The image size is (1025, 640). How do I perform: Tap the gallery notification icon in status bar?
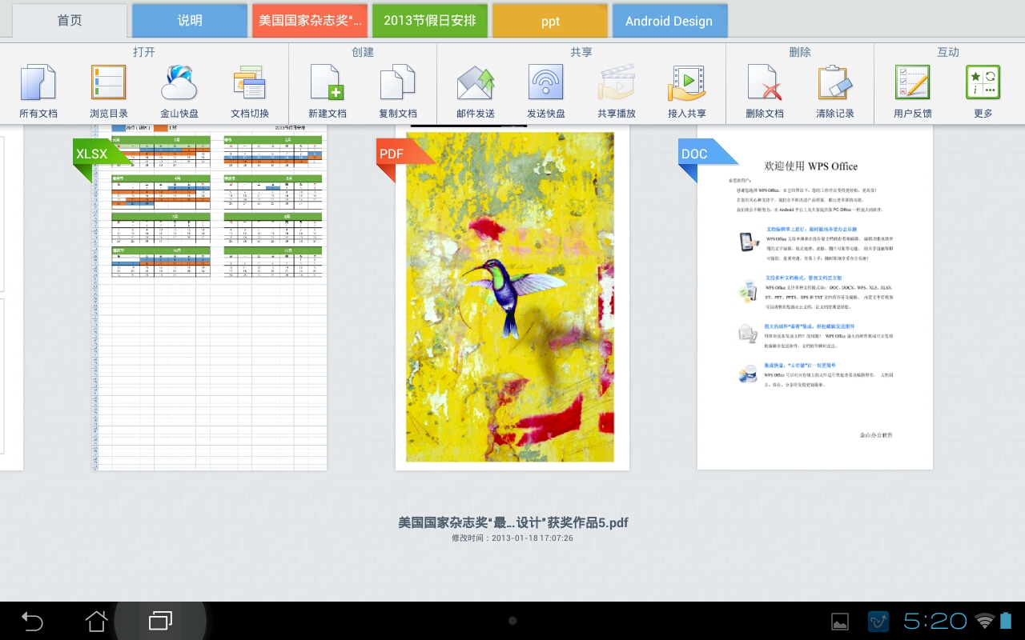pos(840,621)
